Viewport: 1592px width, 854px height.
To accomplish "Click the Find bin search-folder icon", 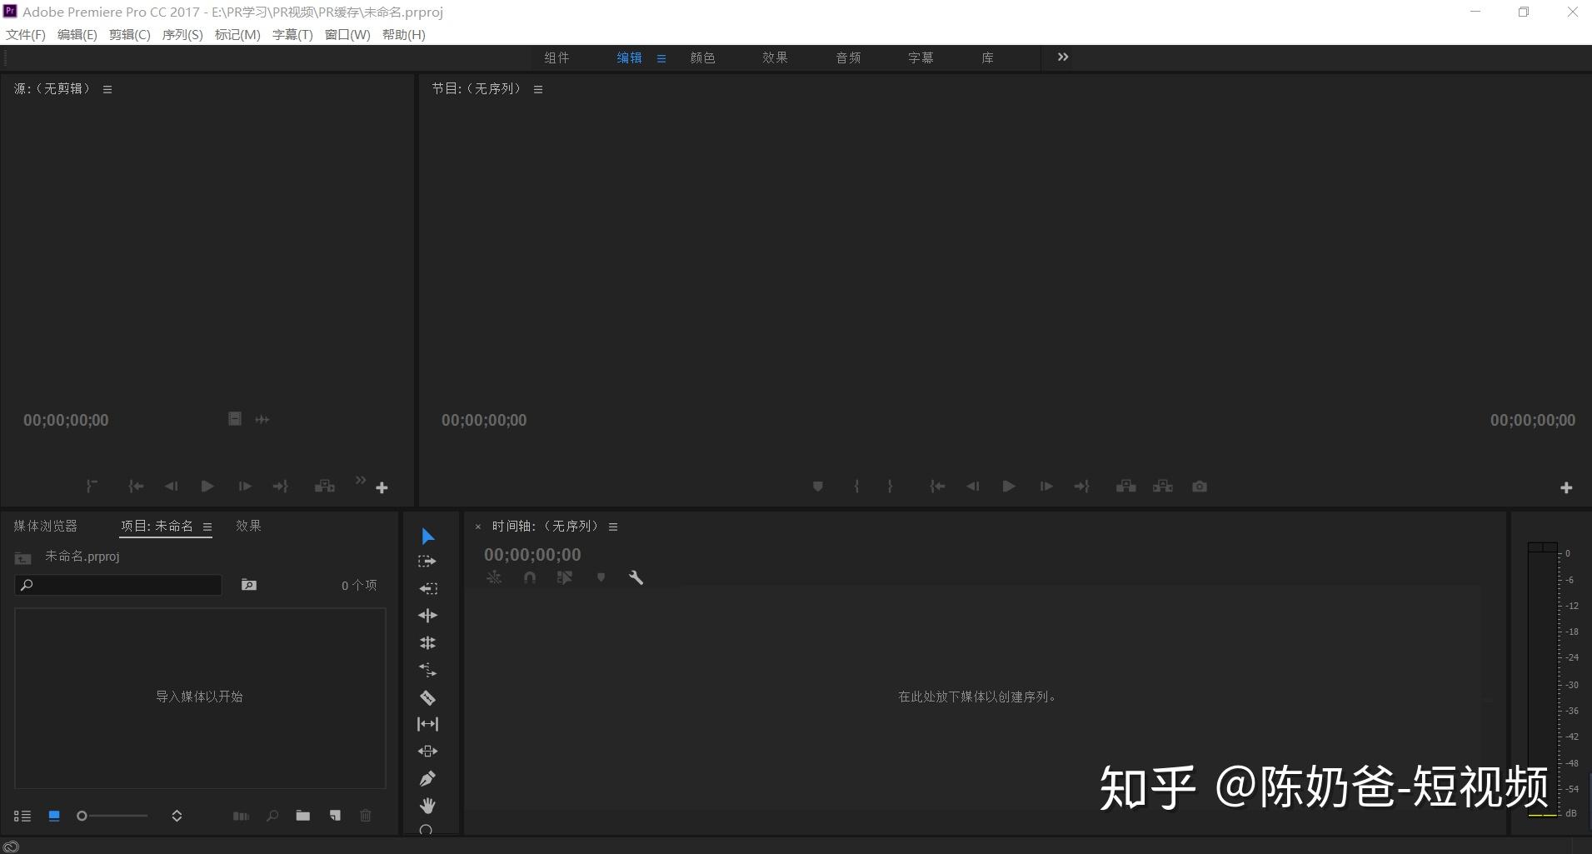I will 249,585.
